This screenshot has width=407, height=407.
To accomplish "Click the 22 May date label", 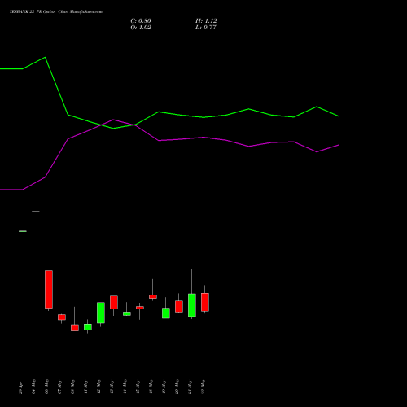I will [203, 387].
